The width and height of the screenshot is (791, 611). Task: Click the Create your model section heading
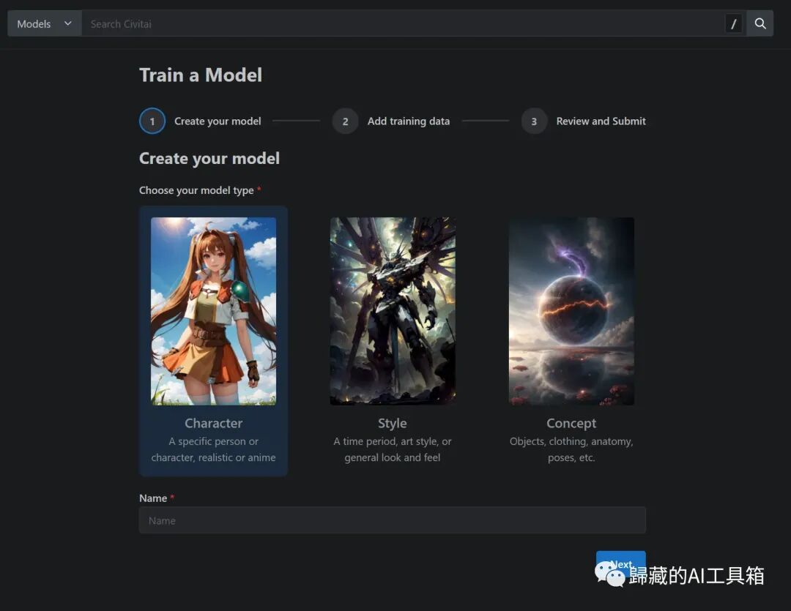coord(209,158)
